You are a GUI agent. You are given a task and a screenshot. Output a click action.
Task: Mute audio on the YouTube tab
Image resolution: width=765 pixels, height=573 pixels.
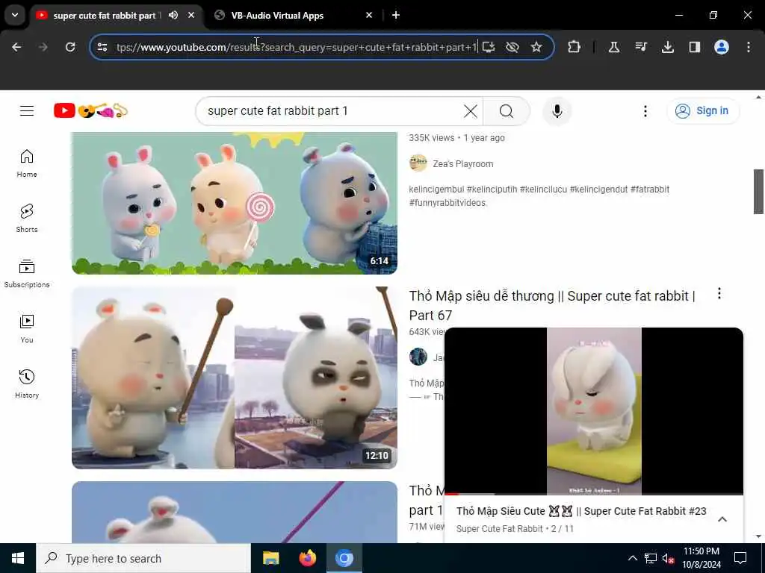coord(173,15)
